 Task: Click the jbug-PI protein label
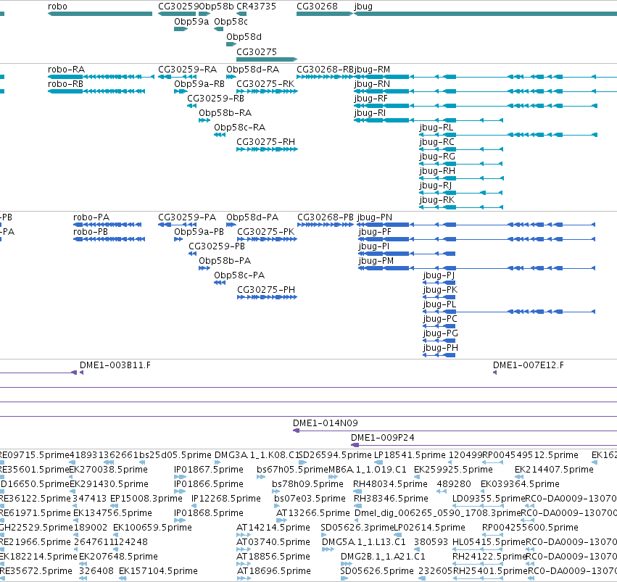(374, 246)
